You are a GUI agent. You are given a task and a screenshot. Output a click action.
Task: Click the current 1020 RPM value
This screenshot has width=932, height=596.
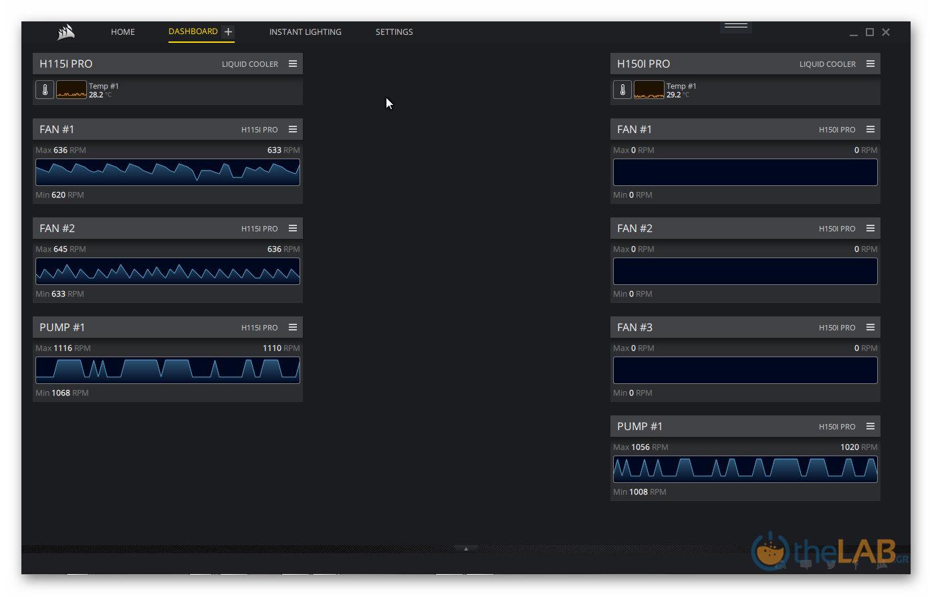[x=859, y=447]
